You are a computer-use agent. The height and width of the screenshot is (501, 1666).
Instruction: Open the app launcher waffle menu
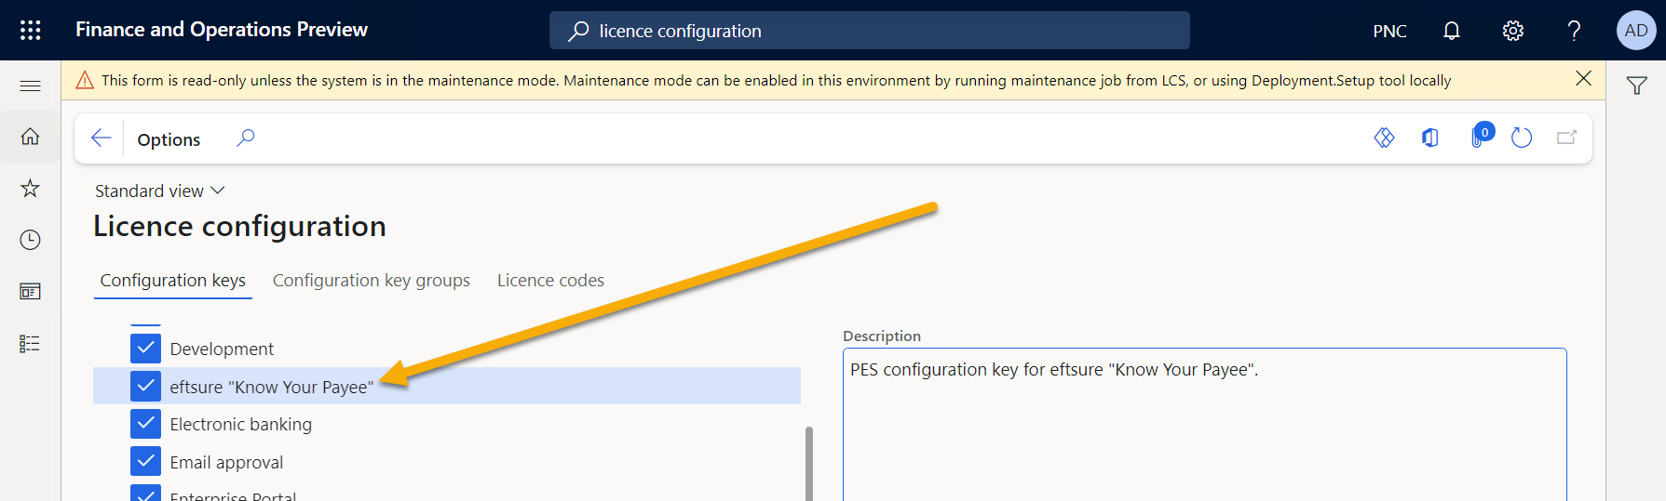(30, 30)
